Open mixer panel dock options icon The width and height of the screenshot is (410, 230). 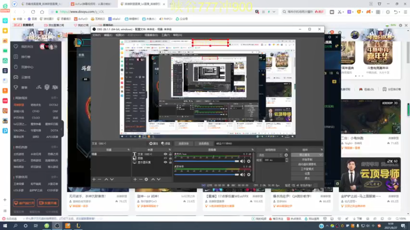(253, 150)
